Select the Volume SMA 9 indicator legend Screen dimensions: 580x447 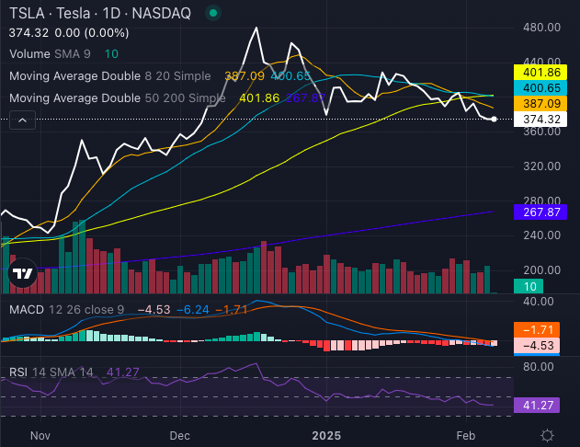coord(44,54)
